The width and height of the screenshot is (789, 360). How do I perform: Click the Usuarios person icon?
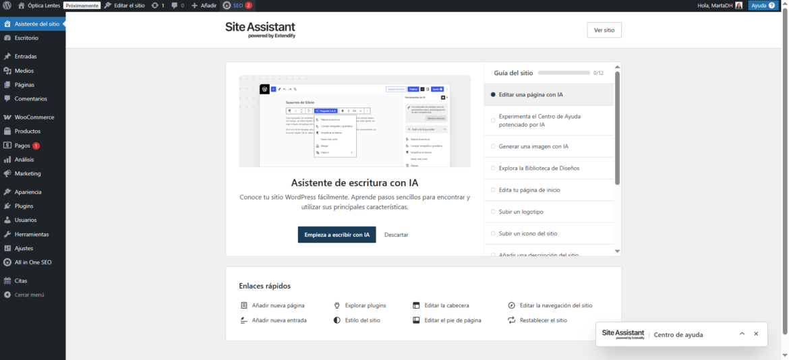tap(7, 220)
